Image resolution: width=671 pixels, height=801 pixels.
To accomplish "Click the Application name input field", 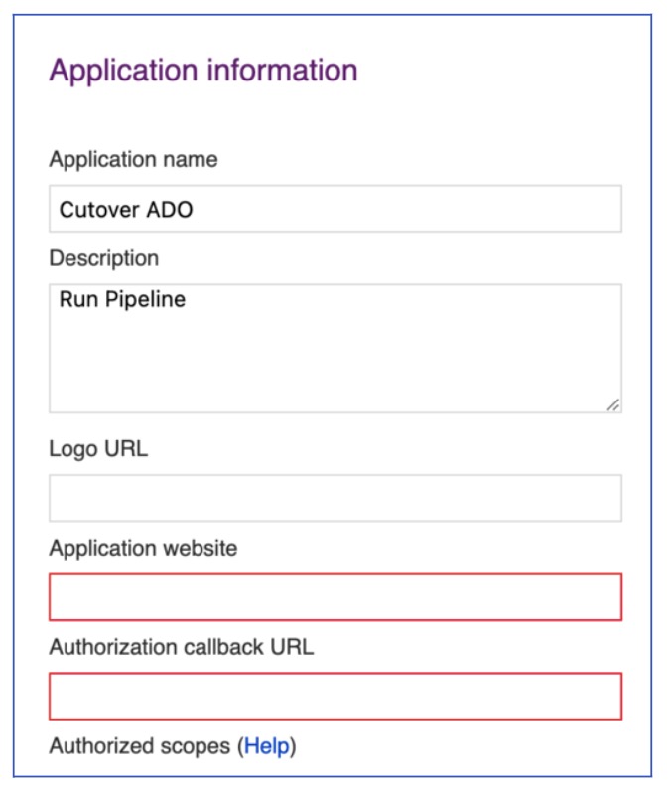I will [x=335, y=209].
